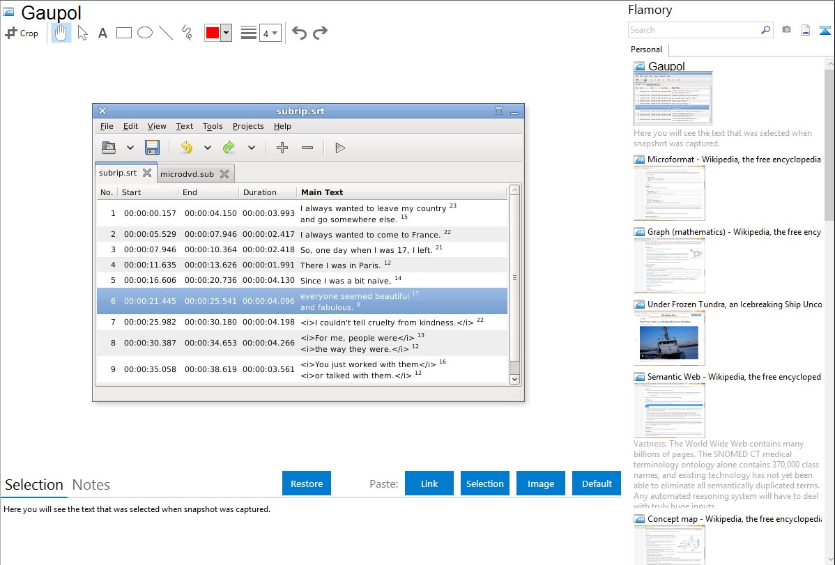The height and width of the screenshot is (565, 835).
Task: Click the Duration column header
Action: [x=268, y=192]
